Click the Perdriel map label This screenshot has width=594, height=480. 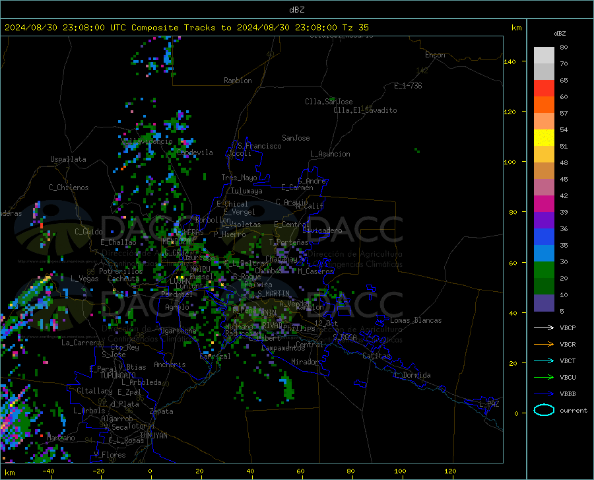coord(177,294)
